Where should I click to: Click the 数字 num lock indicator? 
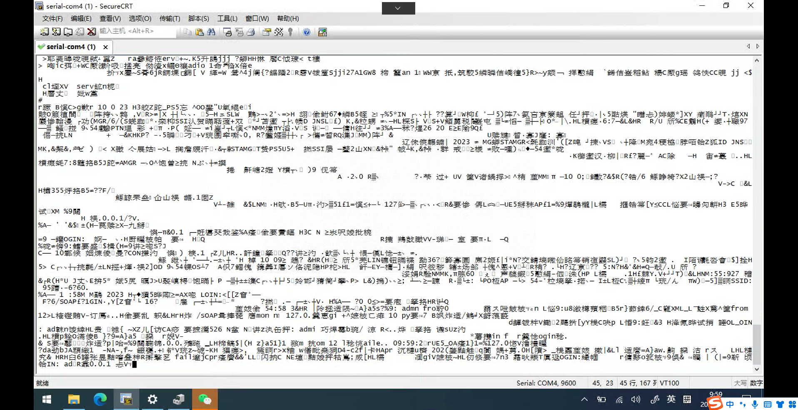[756, 383]
